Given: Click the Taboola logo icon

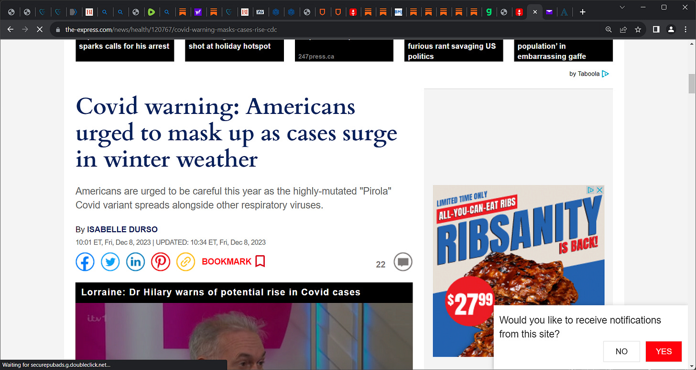Looking at the screenshot, I should point(606,74).
